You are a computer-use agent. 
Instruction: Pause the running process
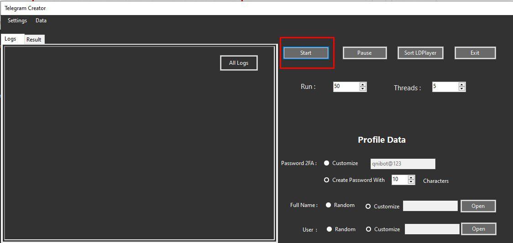(x=365, y=53)
